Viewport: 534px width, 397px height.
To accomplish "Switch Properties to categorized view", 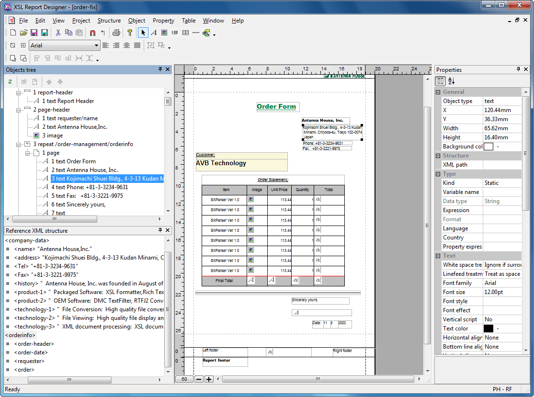I will pyautogui.click(x=440, y=81).
